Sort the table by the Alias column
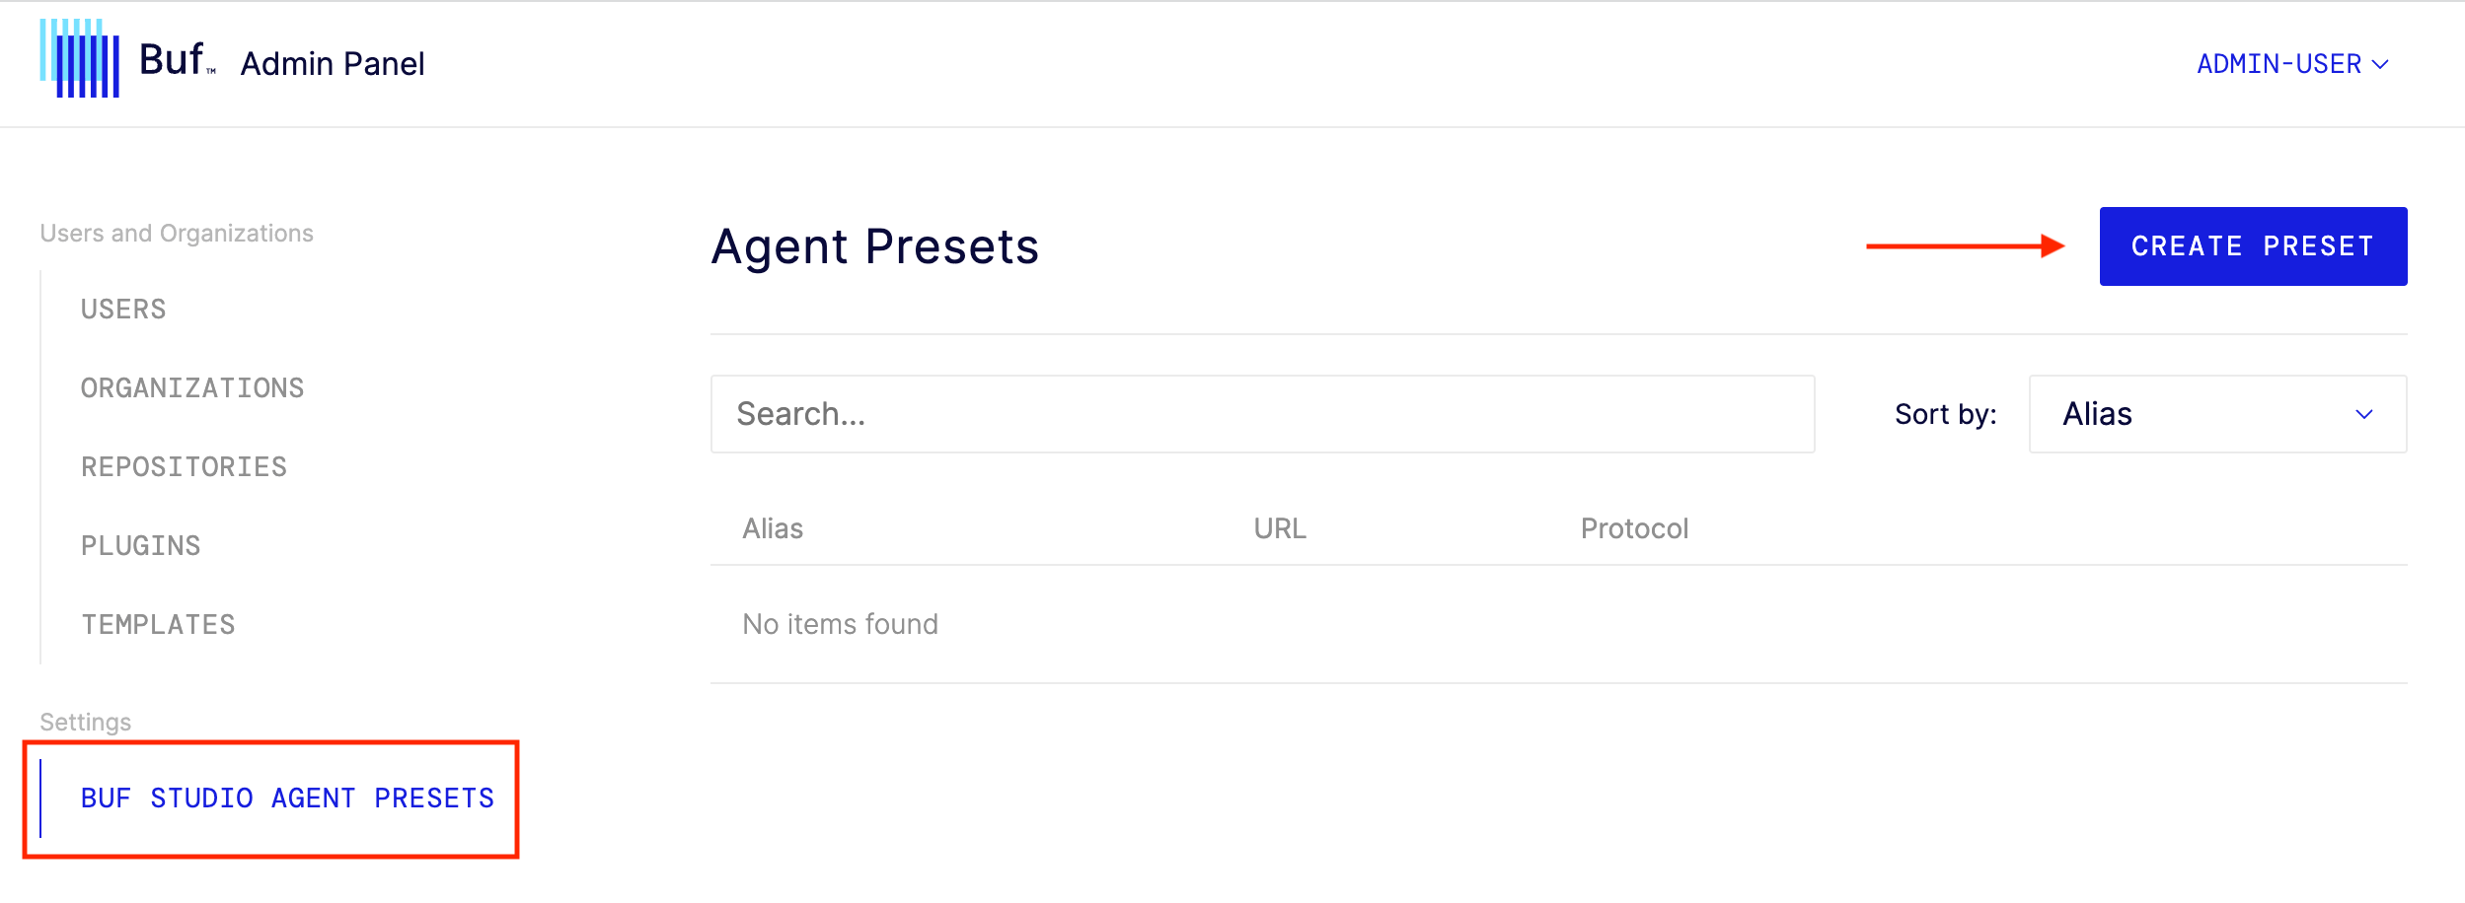Viewport: 2465px width, 903px height. 774,528
